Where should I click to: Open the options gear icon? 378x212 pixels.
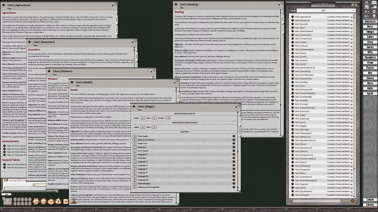click(x=374, y=11)
